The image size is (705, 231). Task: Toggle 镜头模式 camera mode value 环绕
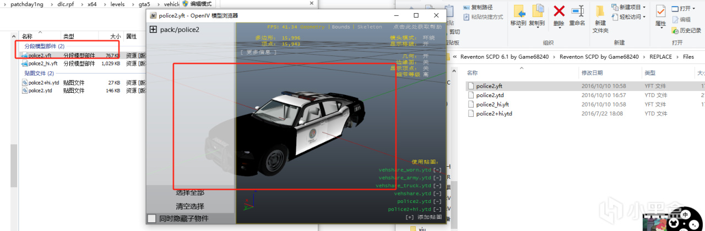click(429, 37)
